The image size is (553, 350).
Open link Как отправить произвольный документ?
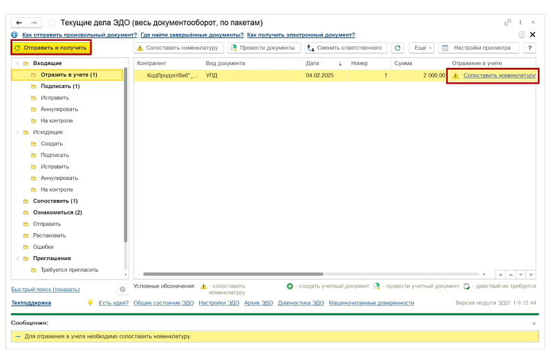point(79,35)
